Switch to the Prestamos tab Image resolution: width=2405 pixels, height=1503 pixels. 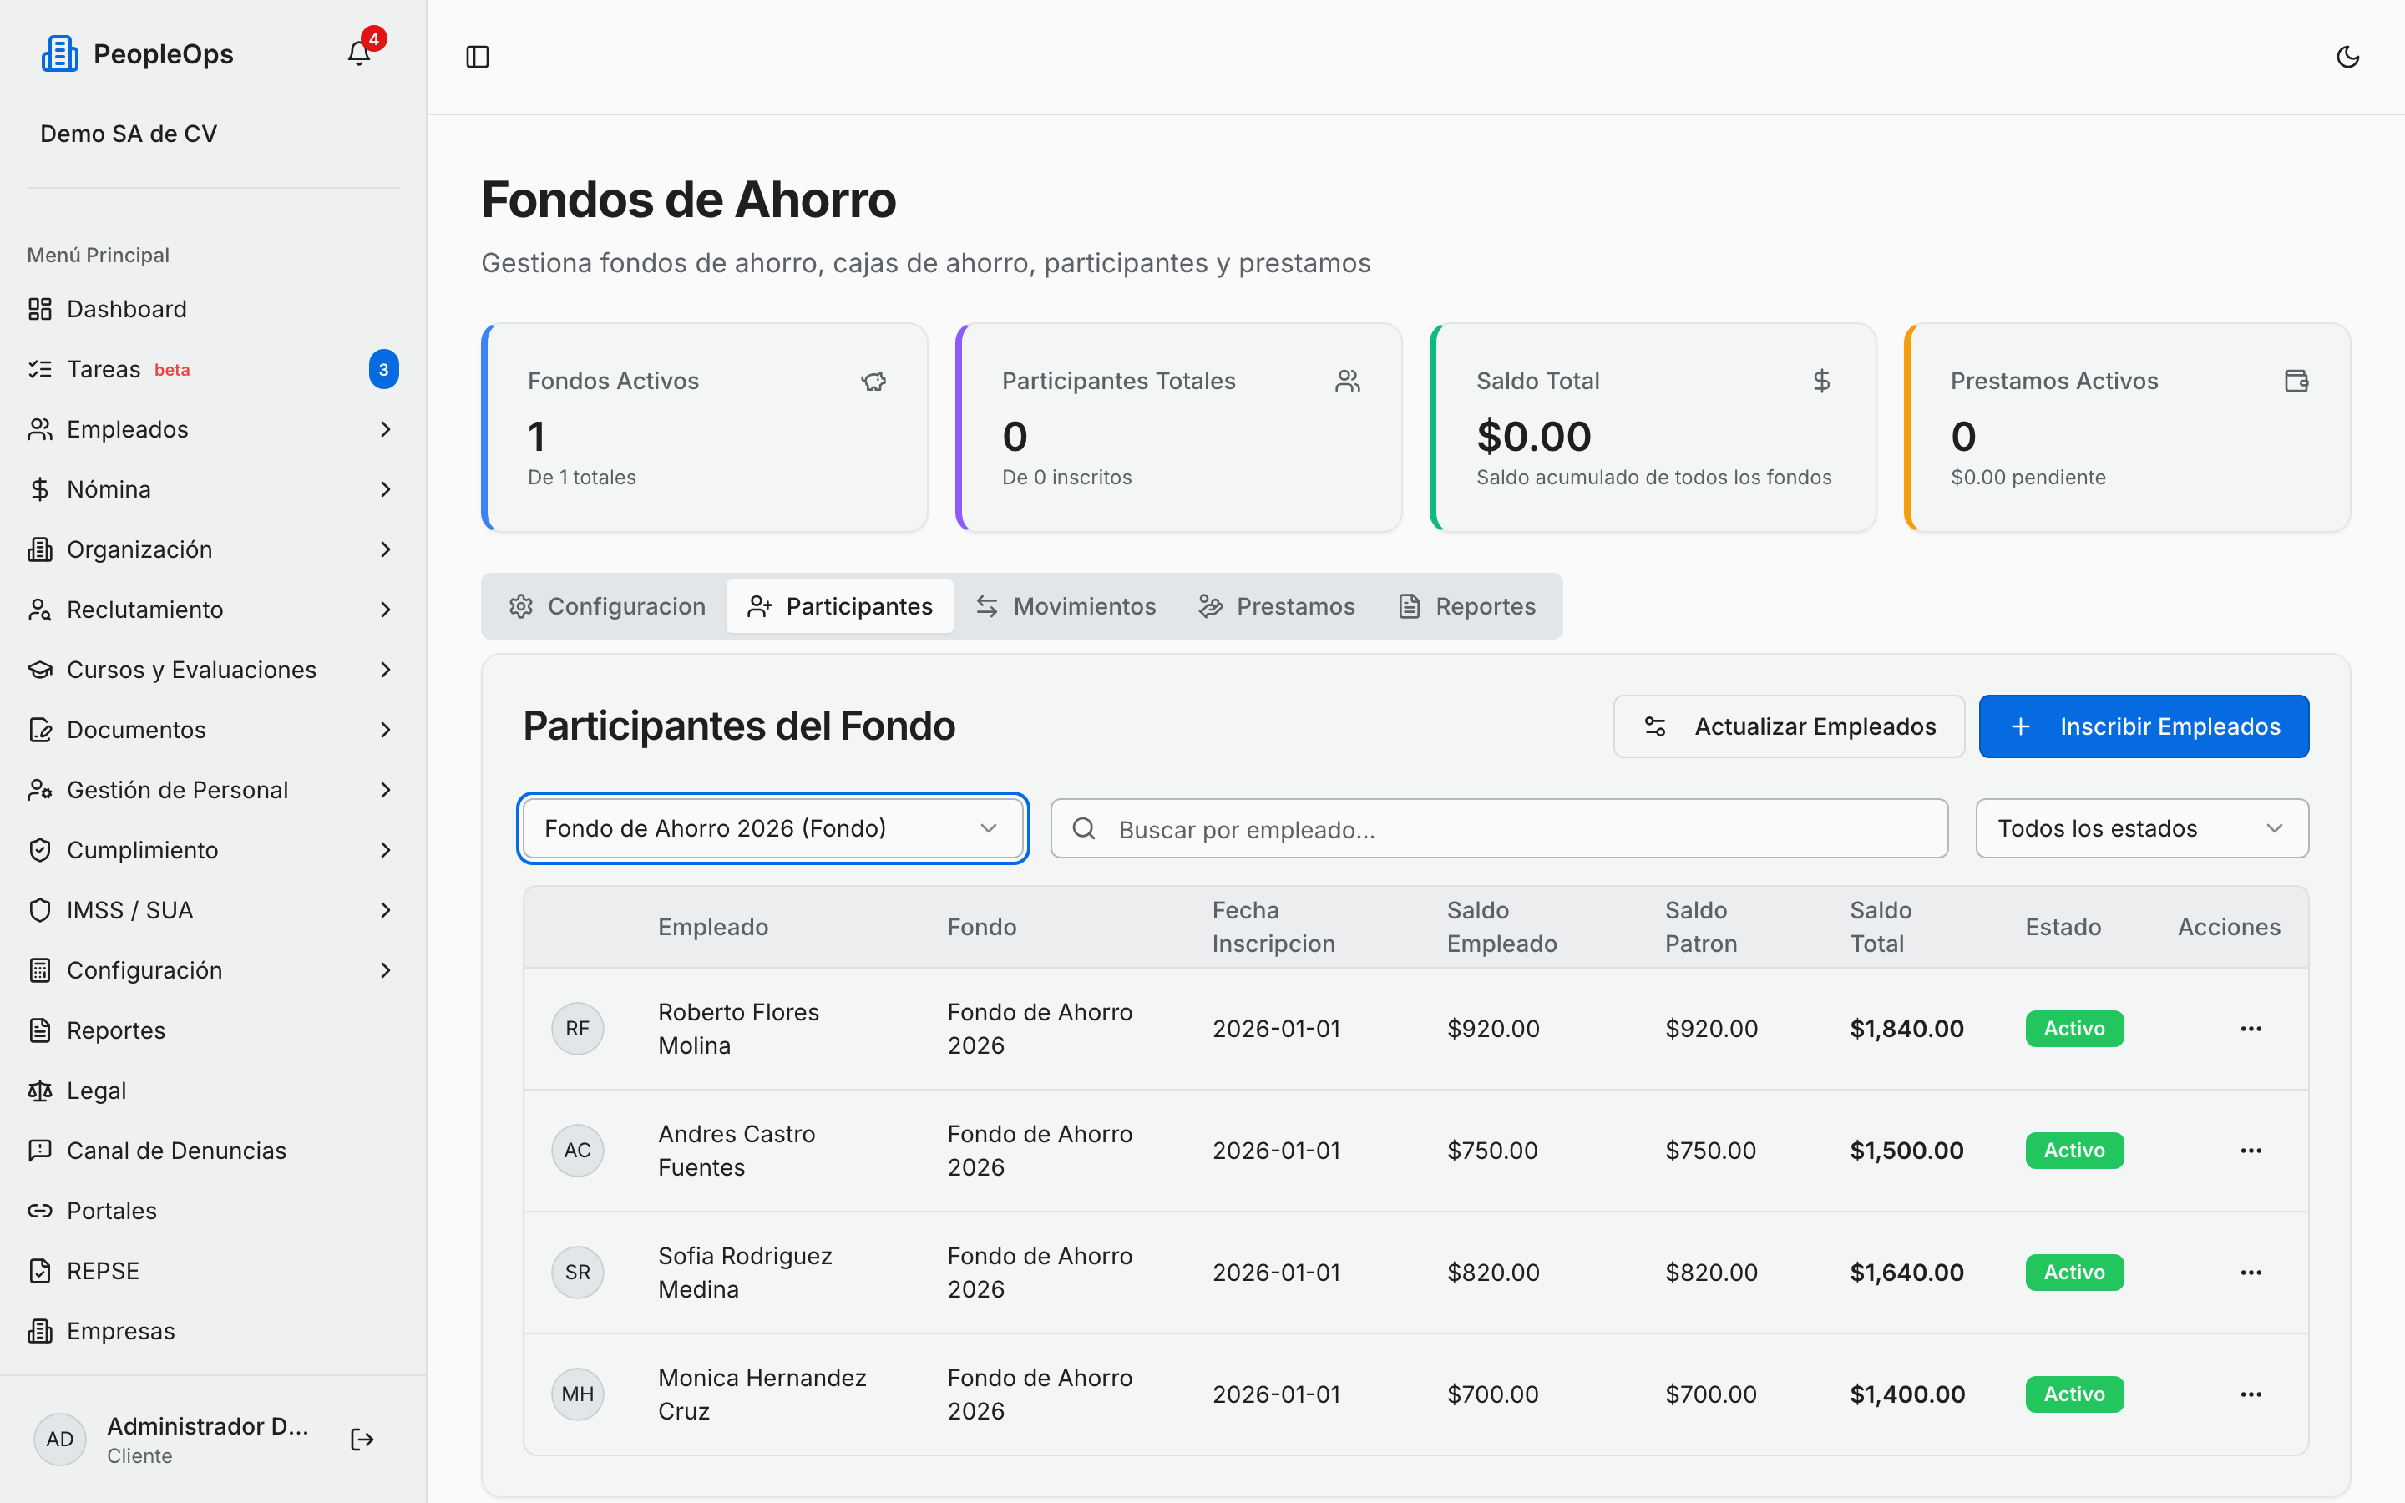click(x=1277, y=606)
